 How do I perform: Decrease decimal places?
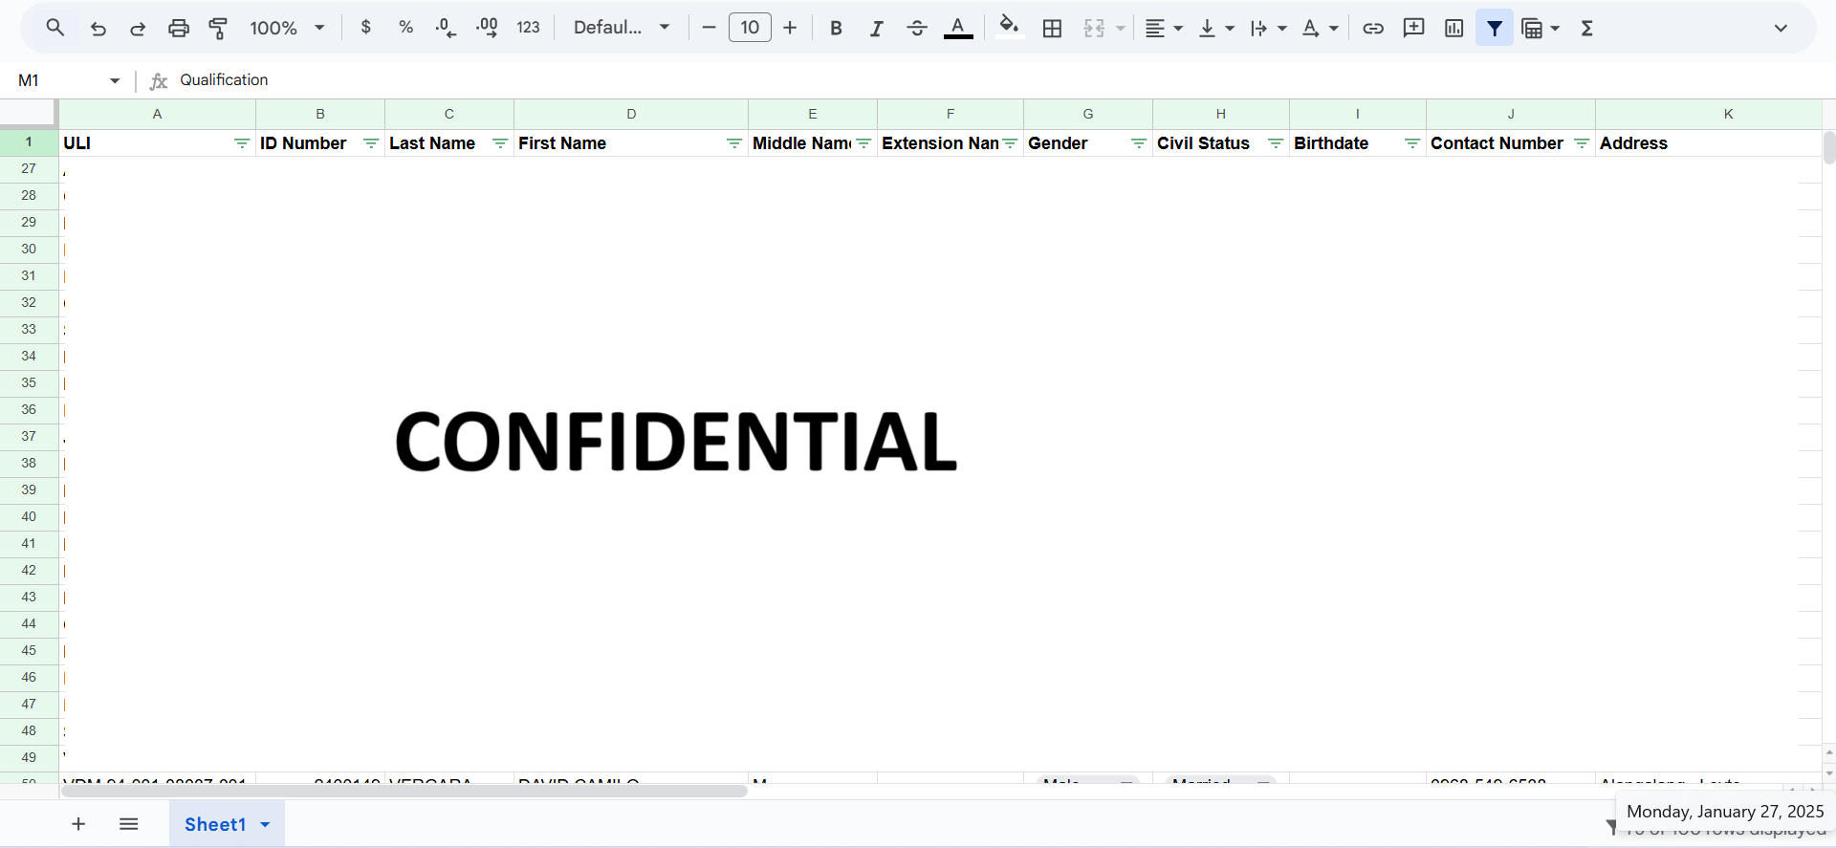(x=446, y=28)
